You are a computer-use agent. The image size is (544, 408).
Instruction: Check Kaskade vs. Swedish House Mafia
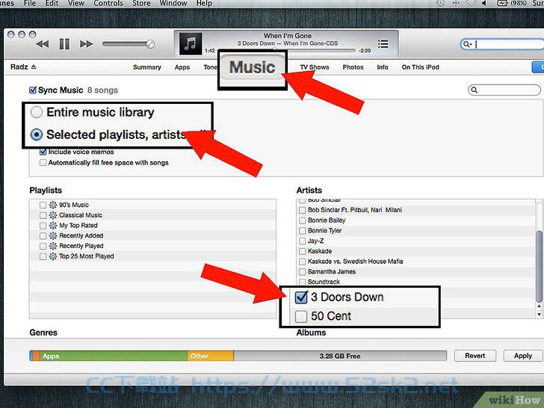302,262
